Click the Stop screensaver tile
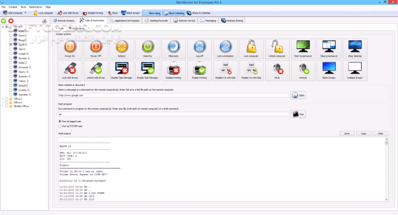This screenshot has width=398, height=215. pos(329,49)
